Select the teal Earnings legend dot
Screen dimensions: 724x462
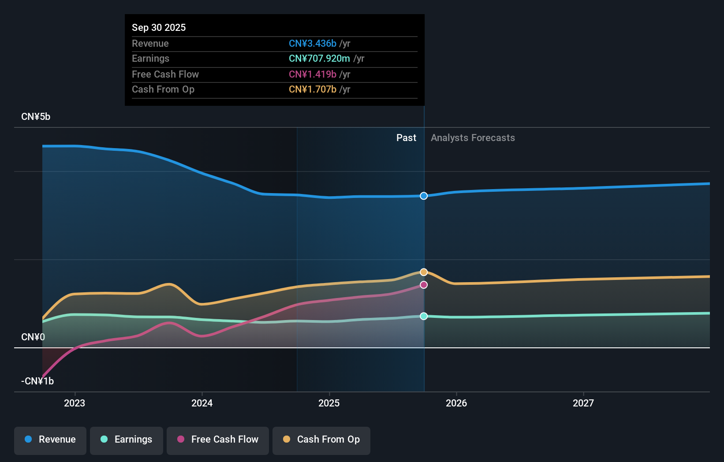103,440
